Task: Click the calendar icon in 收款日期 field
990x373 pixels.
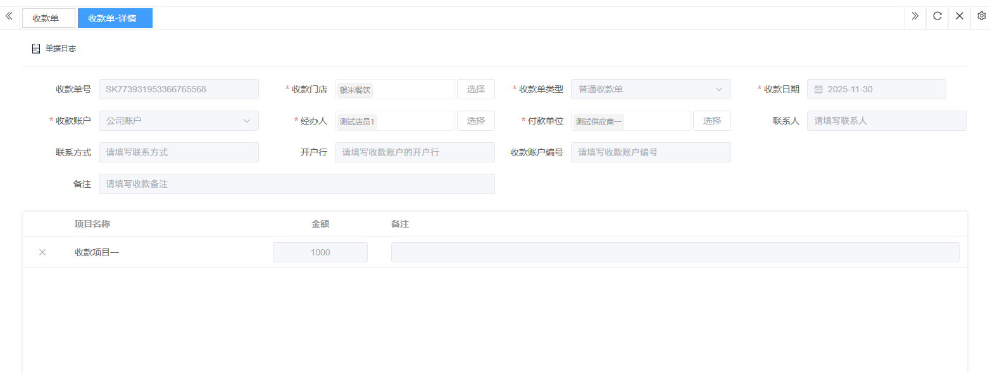Action: click(818, 90)
